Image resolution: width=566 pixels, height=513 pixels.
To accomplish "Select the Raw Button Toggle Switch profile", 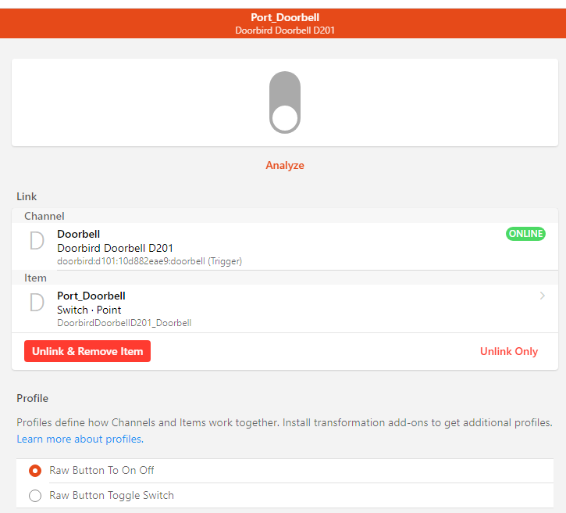I will point(35,496).
